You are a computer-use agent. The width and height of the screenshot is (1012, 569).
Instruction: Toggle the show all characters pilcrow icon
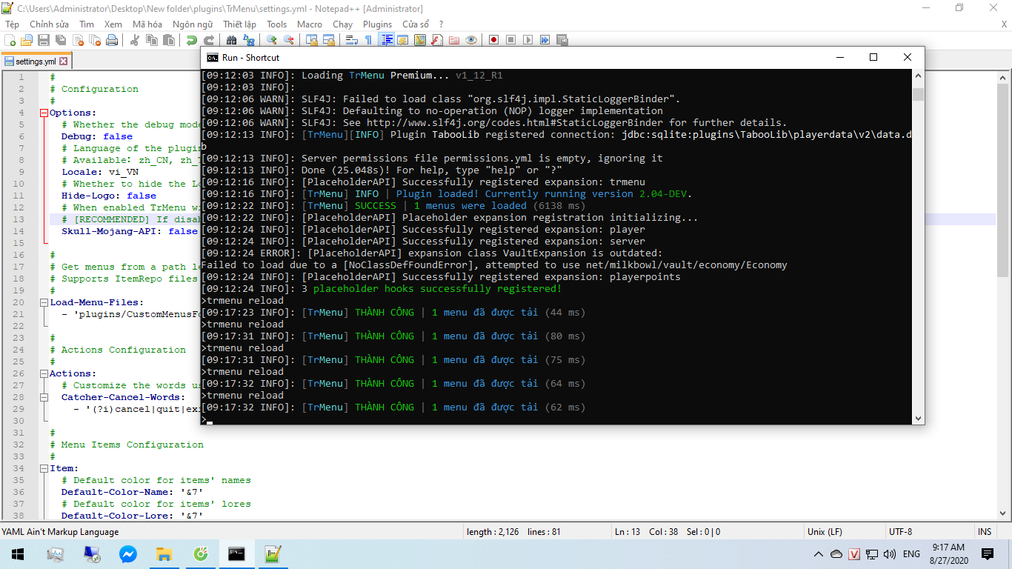[x=368, y=40]
